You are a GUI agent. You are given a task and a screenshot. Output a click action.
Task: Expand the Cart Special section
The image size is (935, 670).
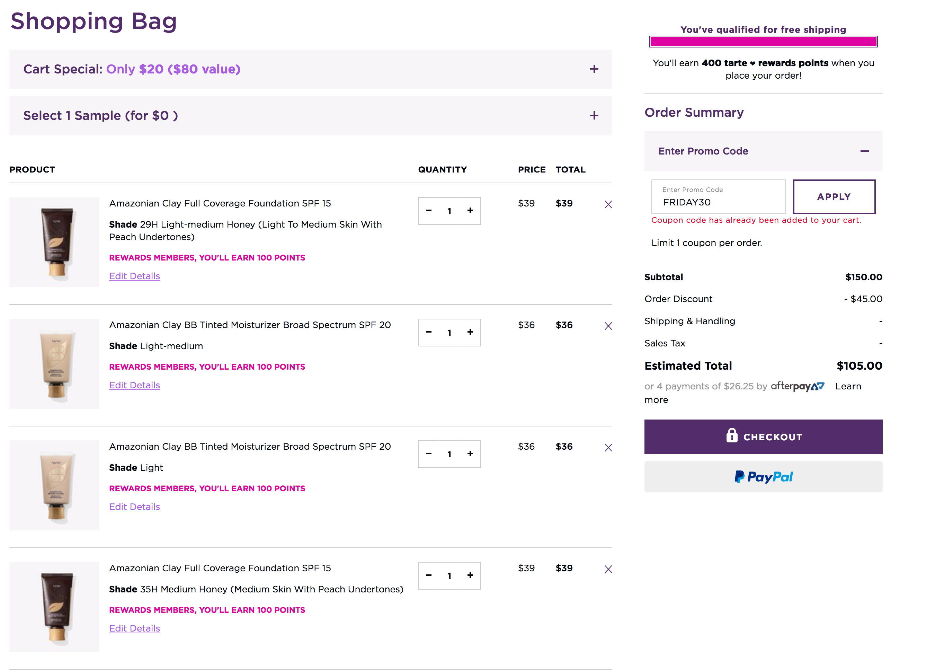[310, 69]
